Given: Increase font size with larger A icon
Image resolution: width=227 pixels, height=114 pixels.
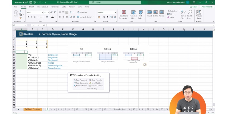Looking at the screenshot, I should tap(51, 12).
